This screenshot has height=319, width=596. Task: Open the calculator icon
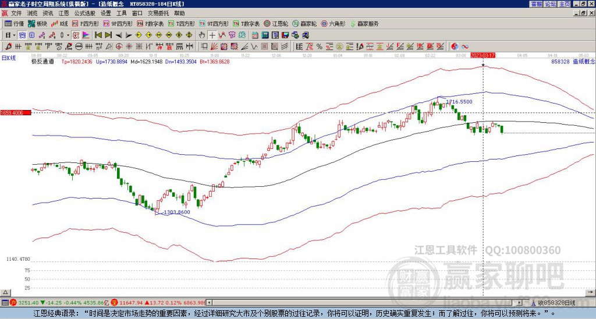(265, 36)
